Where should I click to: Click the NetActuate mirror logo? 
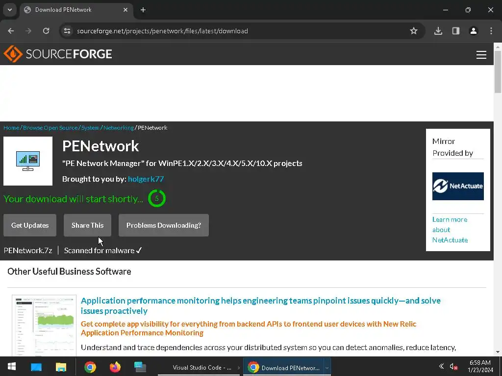458,186
